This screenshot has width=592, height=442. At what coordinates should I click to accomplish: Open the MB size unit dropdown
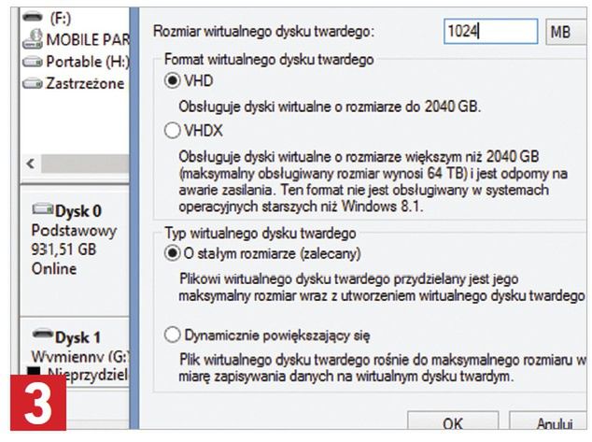pyautogui.click(x=564, y=32)
